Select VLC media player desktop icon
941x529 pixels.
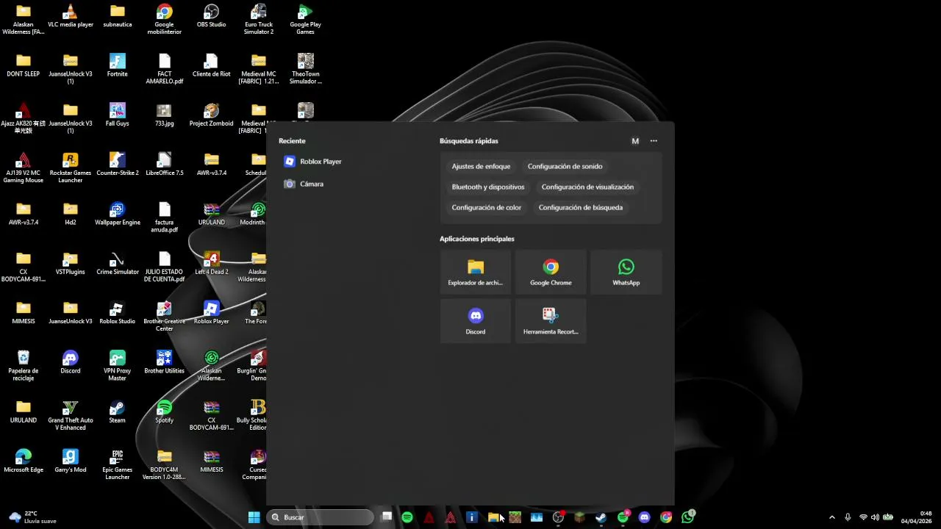(x=71, y=16)
